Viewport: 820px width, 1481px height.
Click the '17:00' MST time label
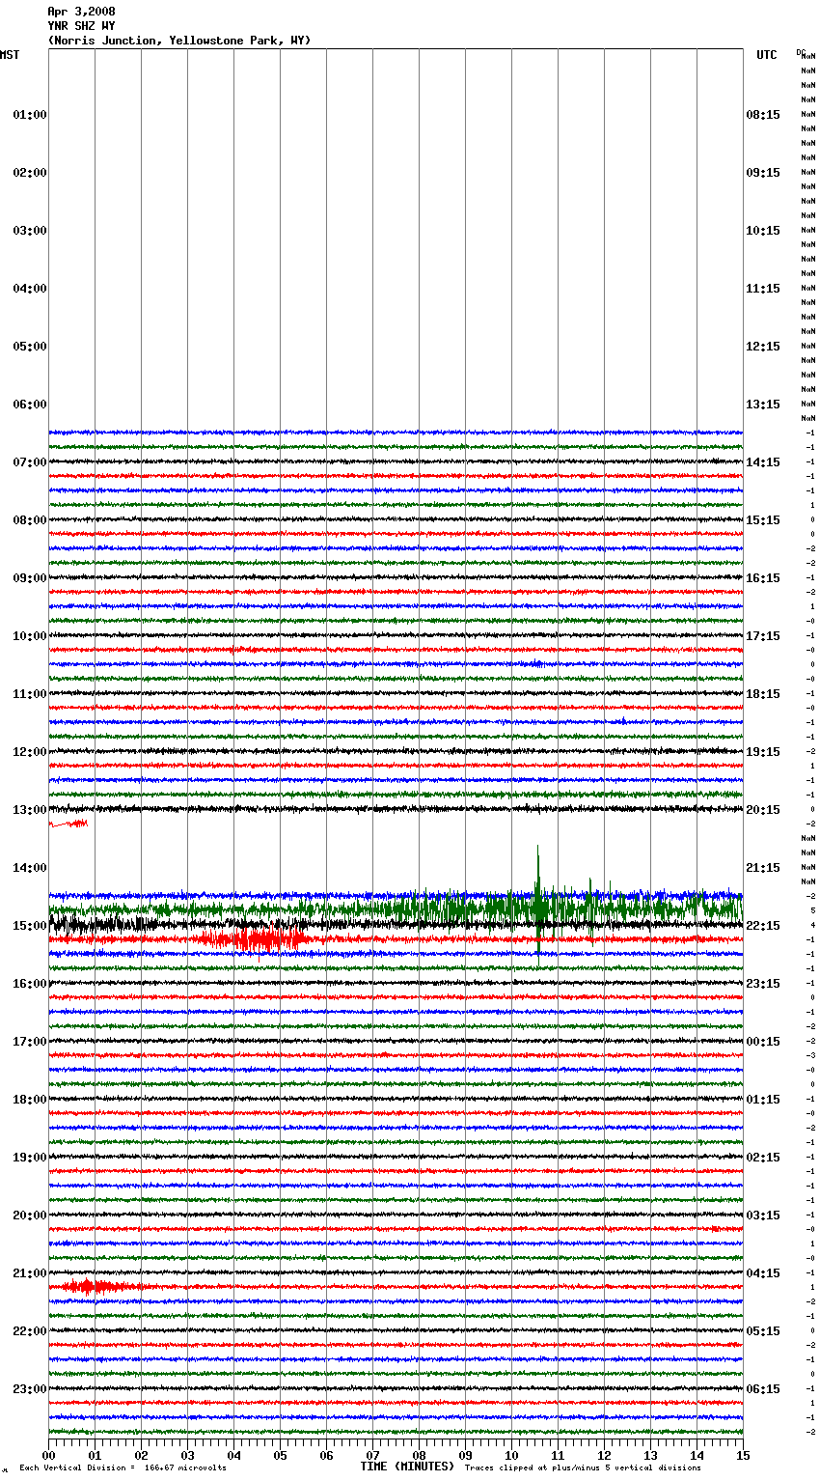coord(30,1042)
